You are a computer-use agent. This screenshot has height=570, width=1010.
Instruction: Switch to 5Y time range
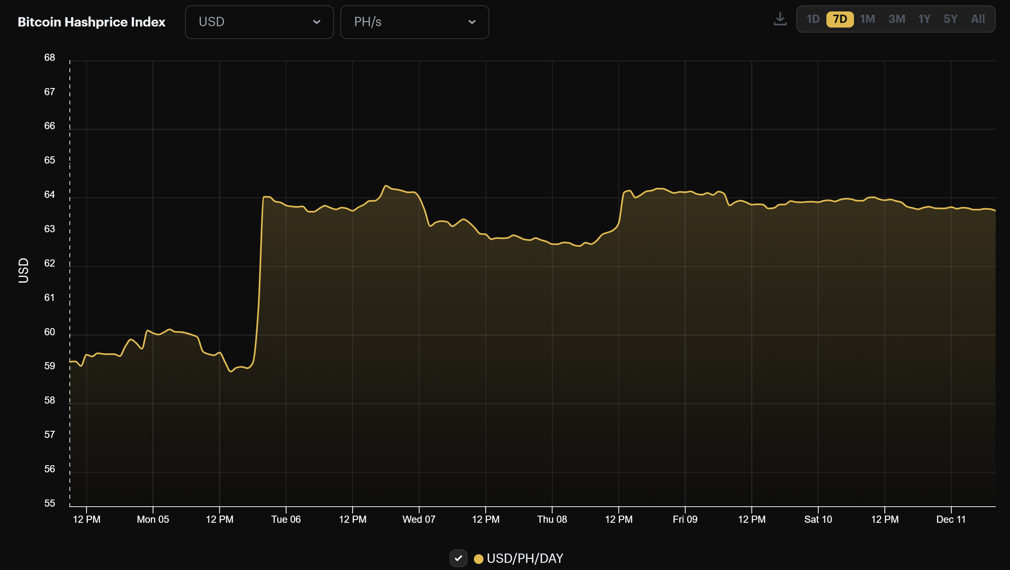coord(950,19)
